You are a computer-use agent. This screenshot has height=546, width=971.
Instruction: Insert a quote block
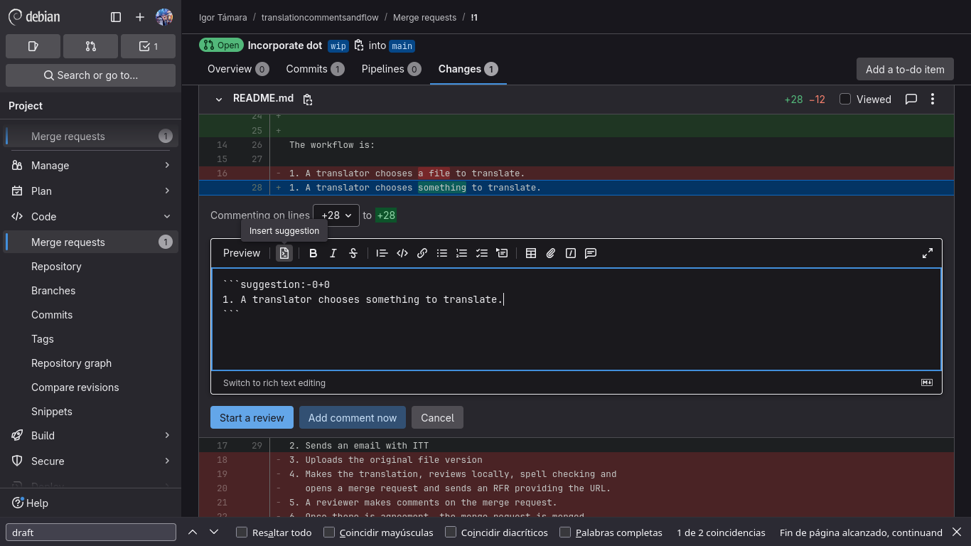(382, 253)
